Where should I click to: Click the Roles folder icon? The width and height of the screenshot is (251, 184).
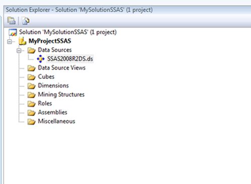pyautogui.click(x=32, y=104)
